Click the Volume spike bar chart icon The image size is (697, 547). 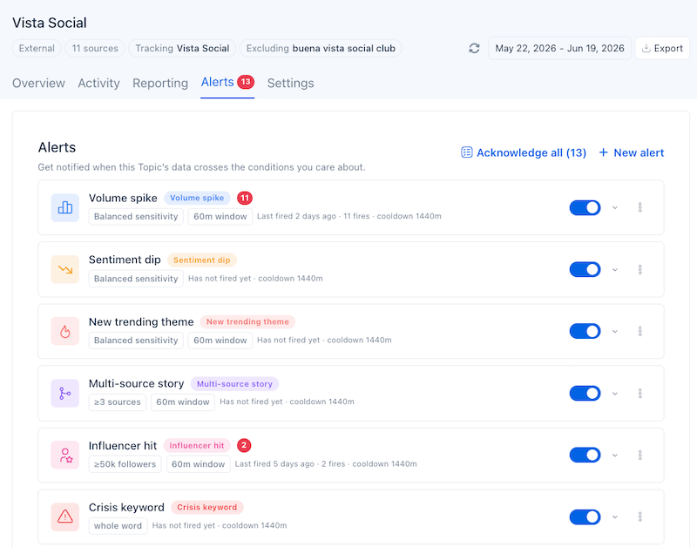coord(64,207)
